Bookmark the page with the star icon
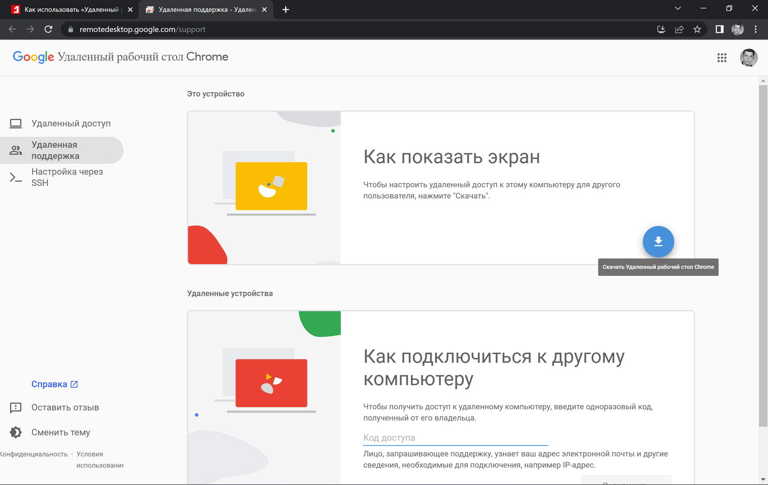The width and height of the screenshot is (768, 485). [x=697, y=29]
